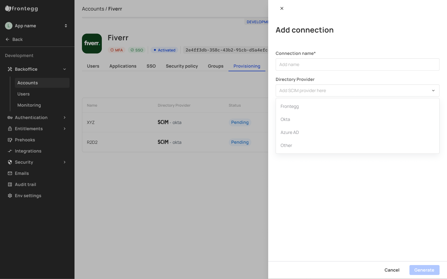Click the Env settings gear icon

click(x=10, y=196)
